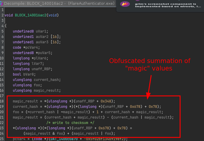Open the grim screenshot notification message
Image resolution: width=204 pixels, height=141 pixels.
click(167, 4)
